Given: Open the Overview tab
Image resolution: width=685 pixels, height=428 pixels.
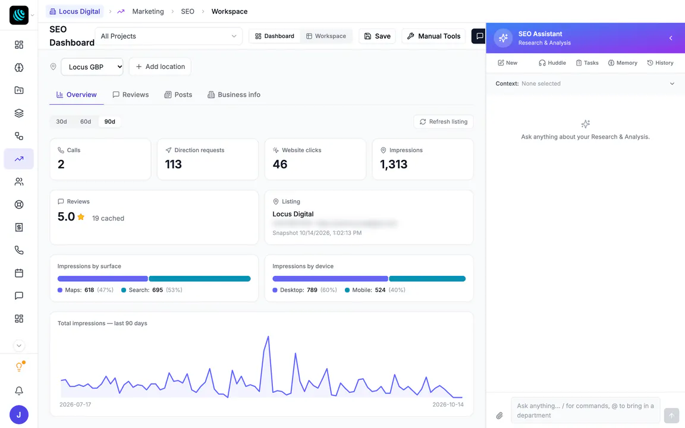Looking at the screenshot, I should pos(77,95).
